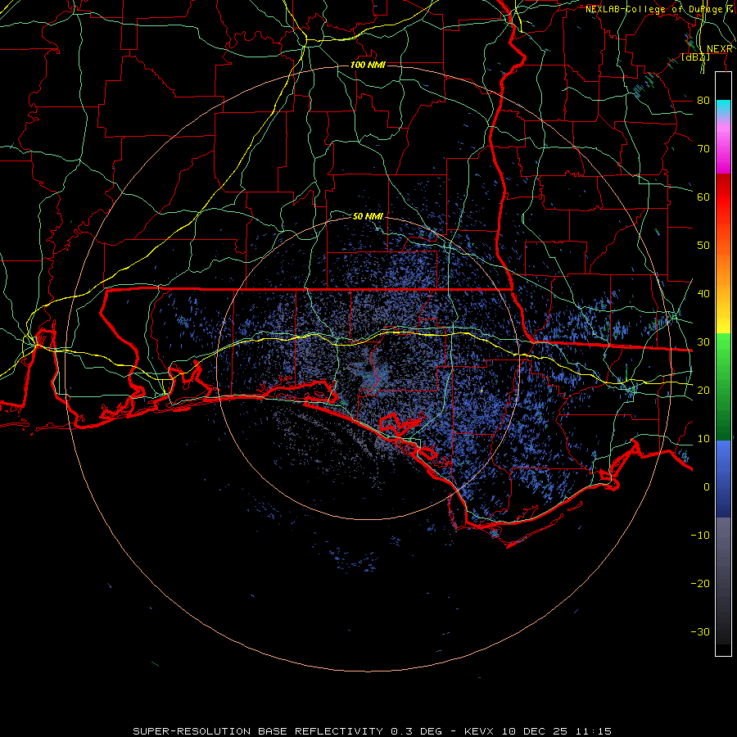Select the green segment of the color bar
The width and height of the screenshot is (737, 737).
[x=723, y=387]
